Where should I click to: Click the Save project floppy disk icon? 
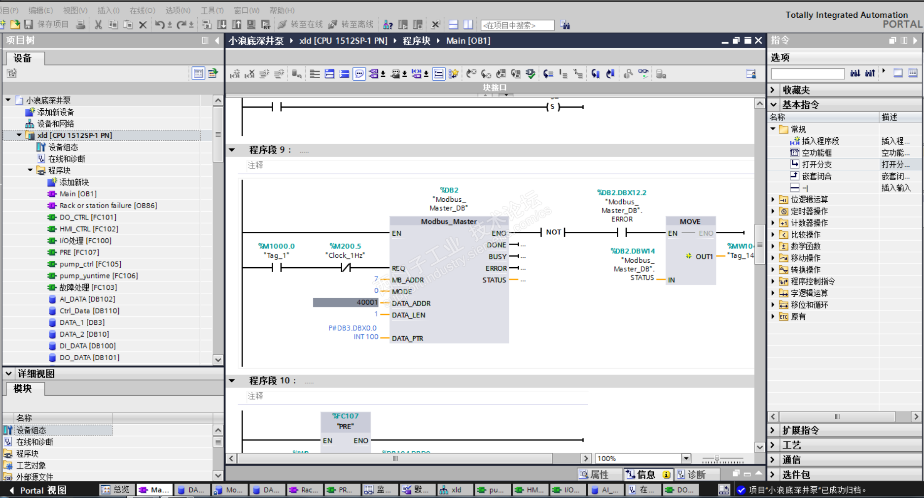pos(29,25)
